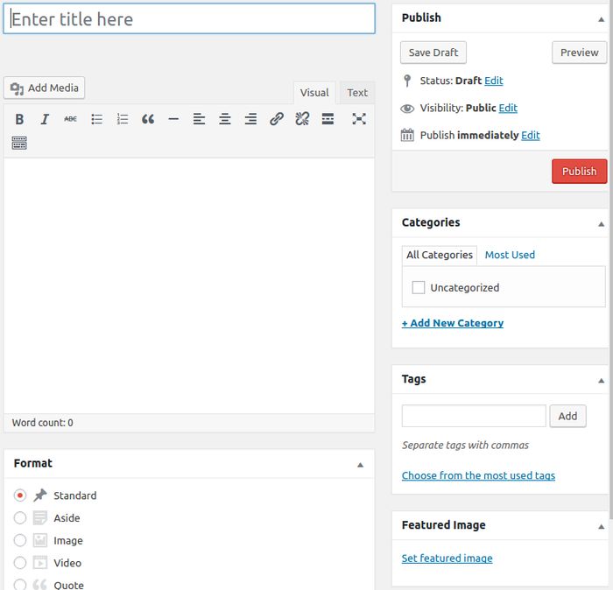The width and height of the screenshot is (613, 590).
Task: Edit the Publish immediately schedule
Action: click(531, 135)
